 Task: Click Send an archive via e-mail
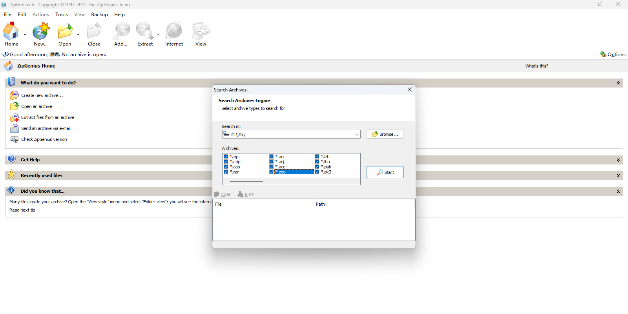[x=46, y=128]
